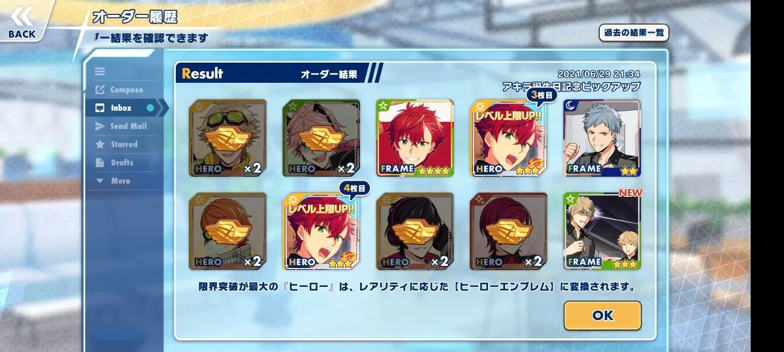Open the 過去の結果一覧 past results list

click(634, 33)
